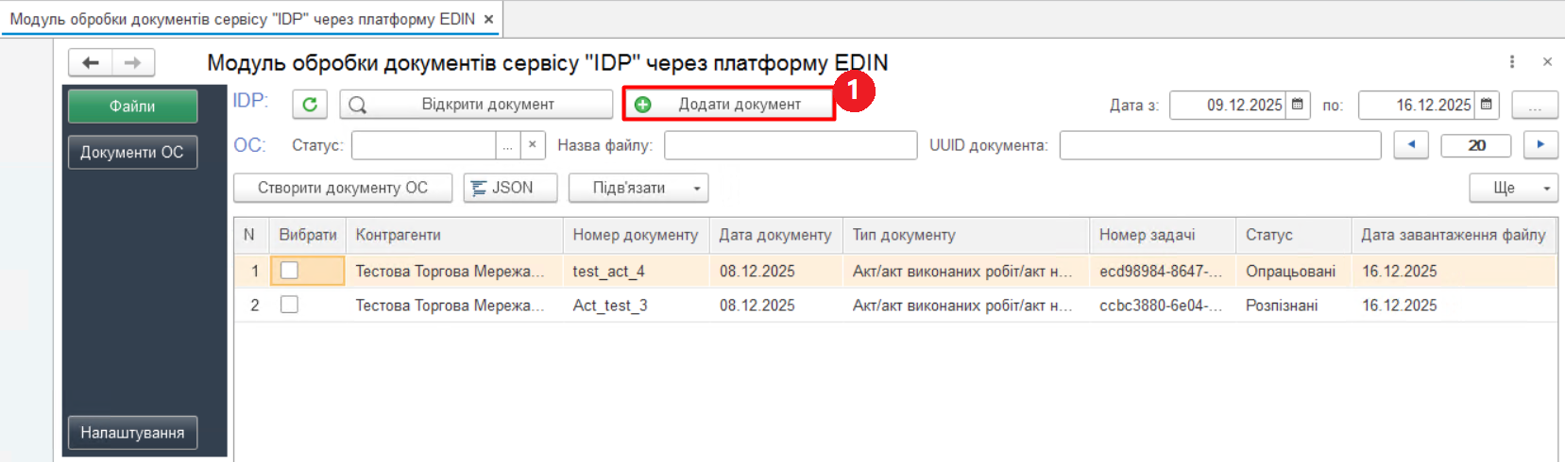This screenshot has width=1565, height=462.
Task: Go to previous page of results
Action: (x=1411, y=145)
